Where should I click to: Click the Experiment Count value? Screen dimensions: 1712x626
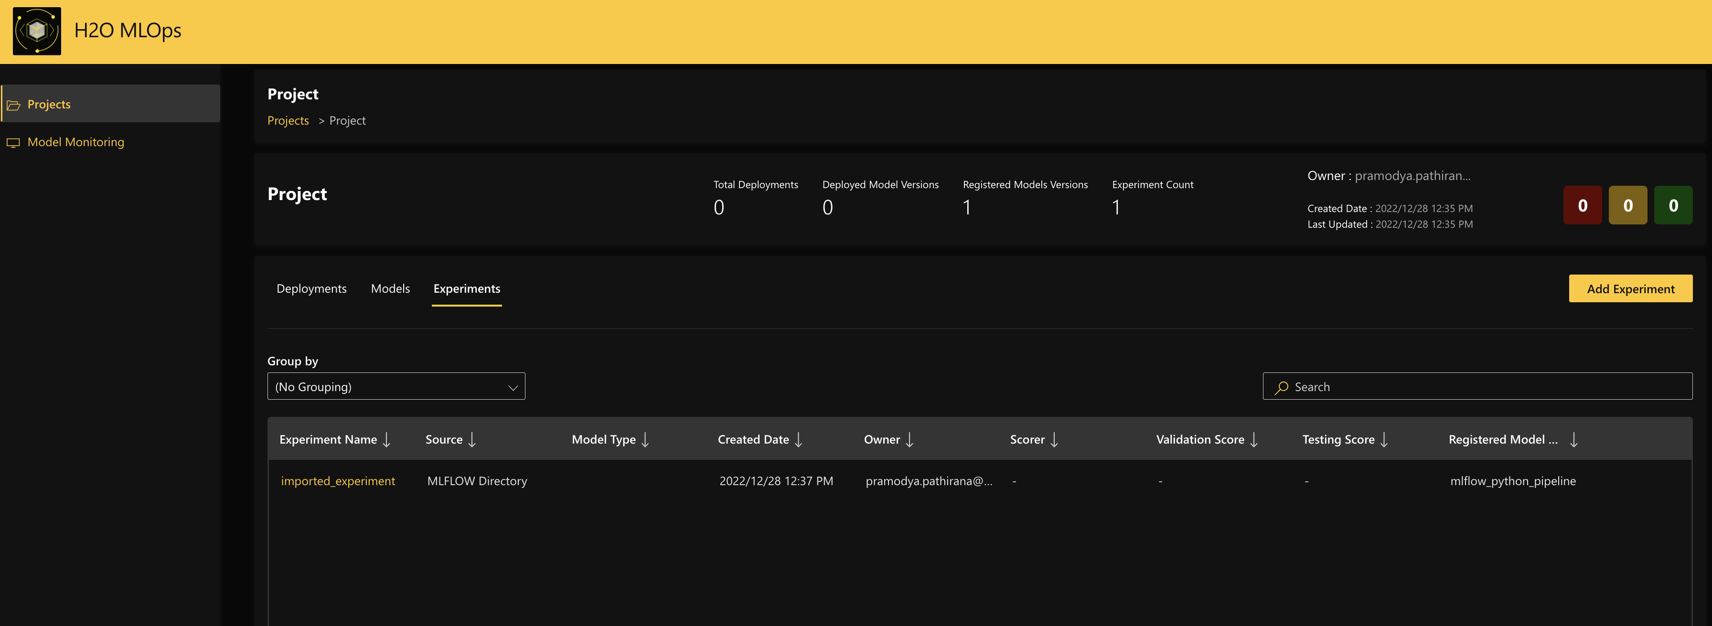[x=1116, y=208]
